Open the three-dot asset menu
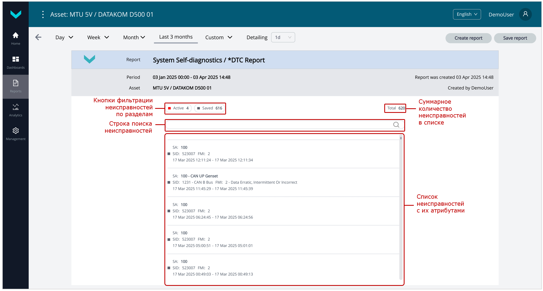Image resolution: width=543 pixels, height=291 pixels. point(43,15)
